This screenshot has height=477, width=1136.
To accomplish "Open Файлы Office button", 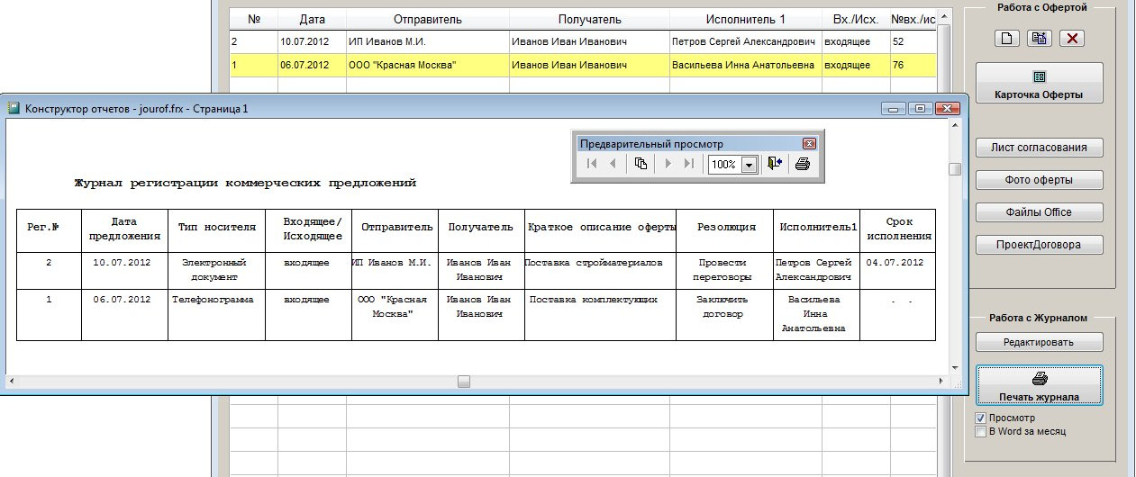I will point(1039,212).
